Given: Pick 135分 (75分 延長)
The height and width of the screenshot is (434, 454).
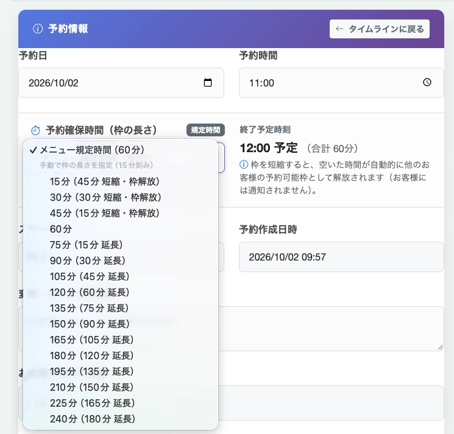Looking at the screenshot, I should [x=121, y=308].
